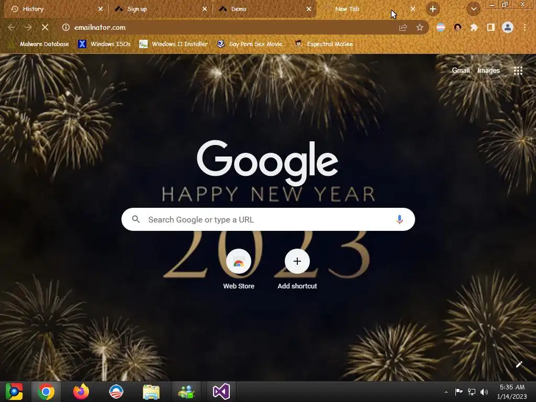Bookmark this tab with star
The width and height of the screenshot is (536, 402).
(420, 27)
